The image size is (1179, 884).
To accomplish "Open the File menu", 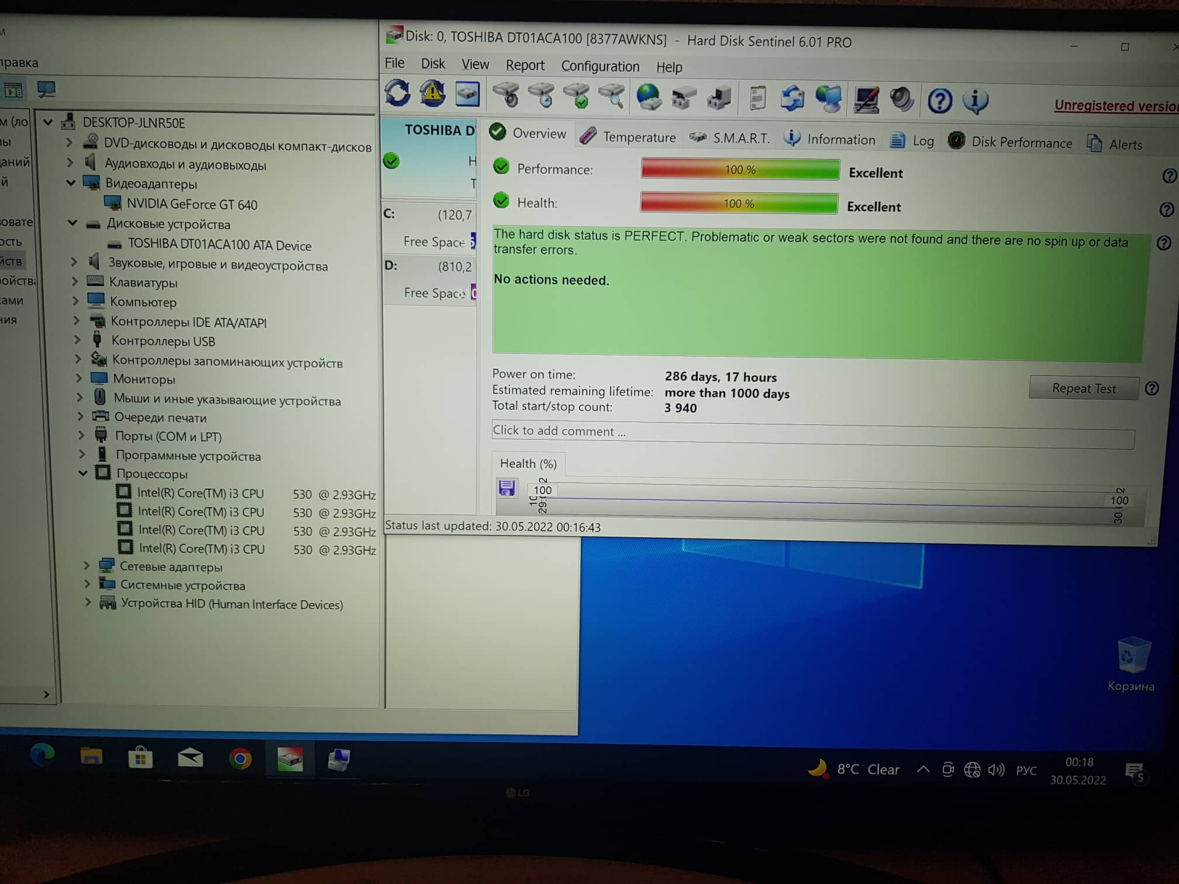I will coord(394,63).
